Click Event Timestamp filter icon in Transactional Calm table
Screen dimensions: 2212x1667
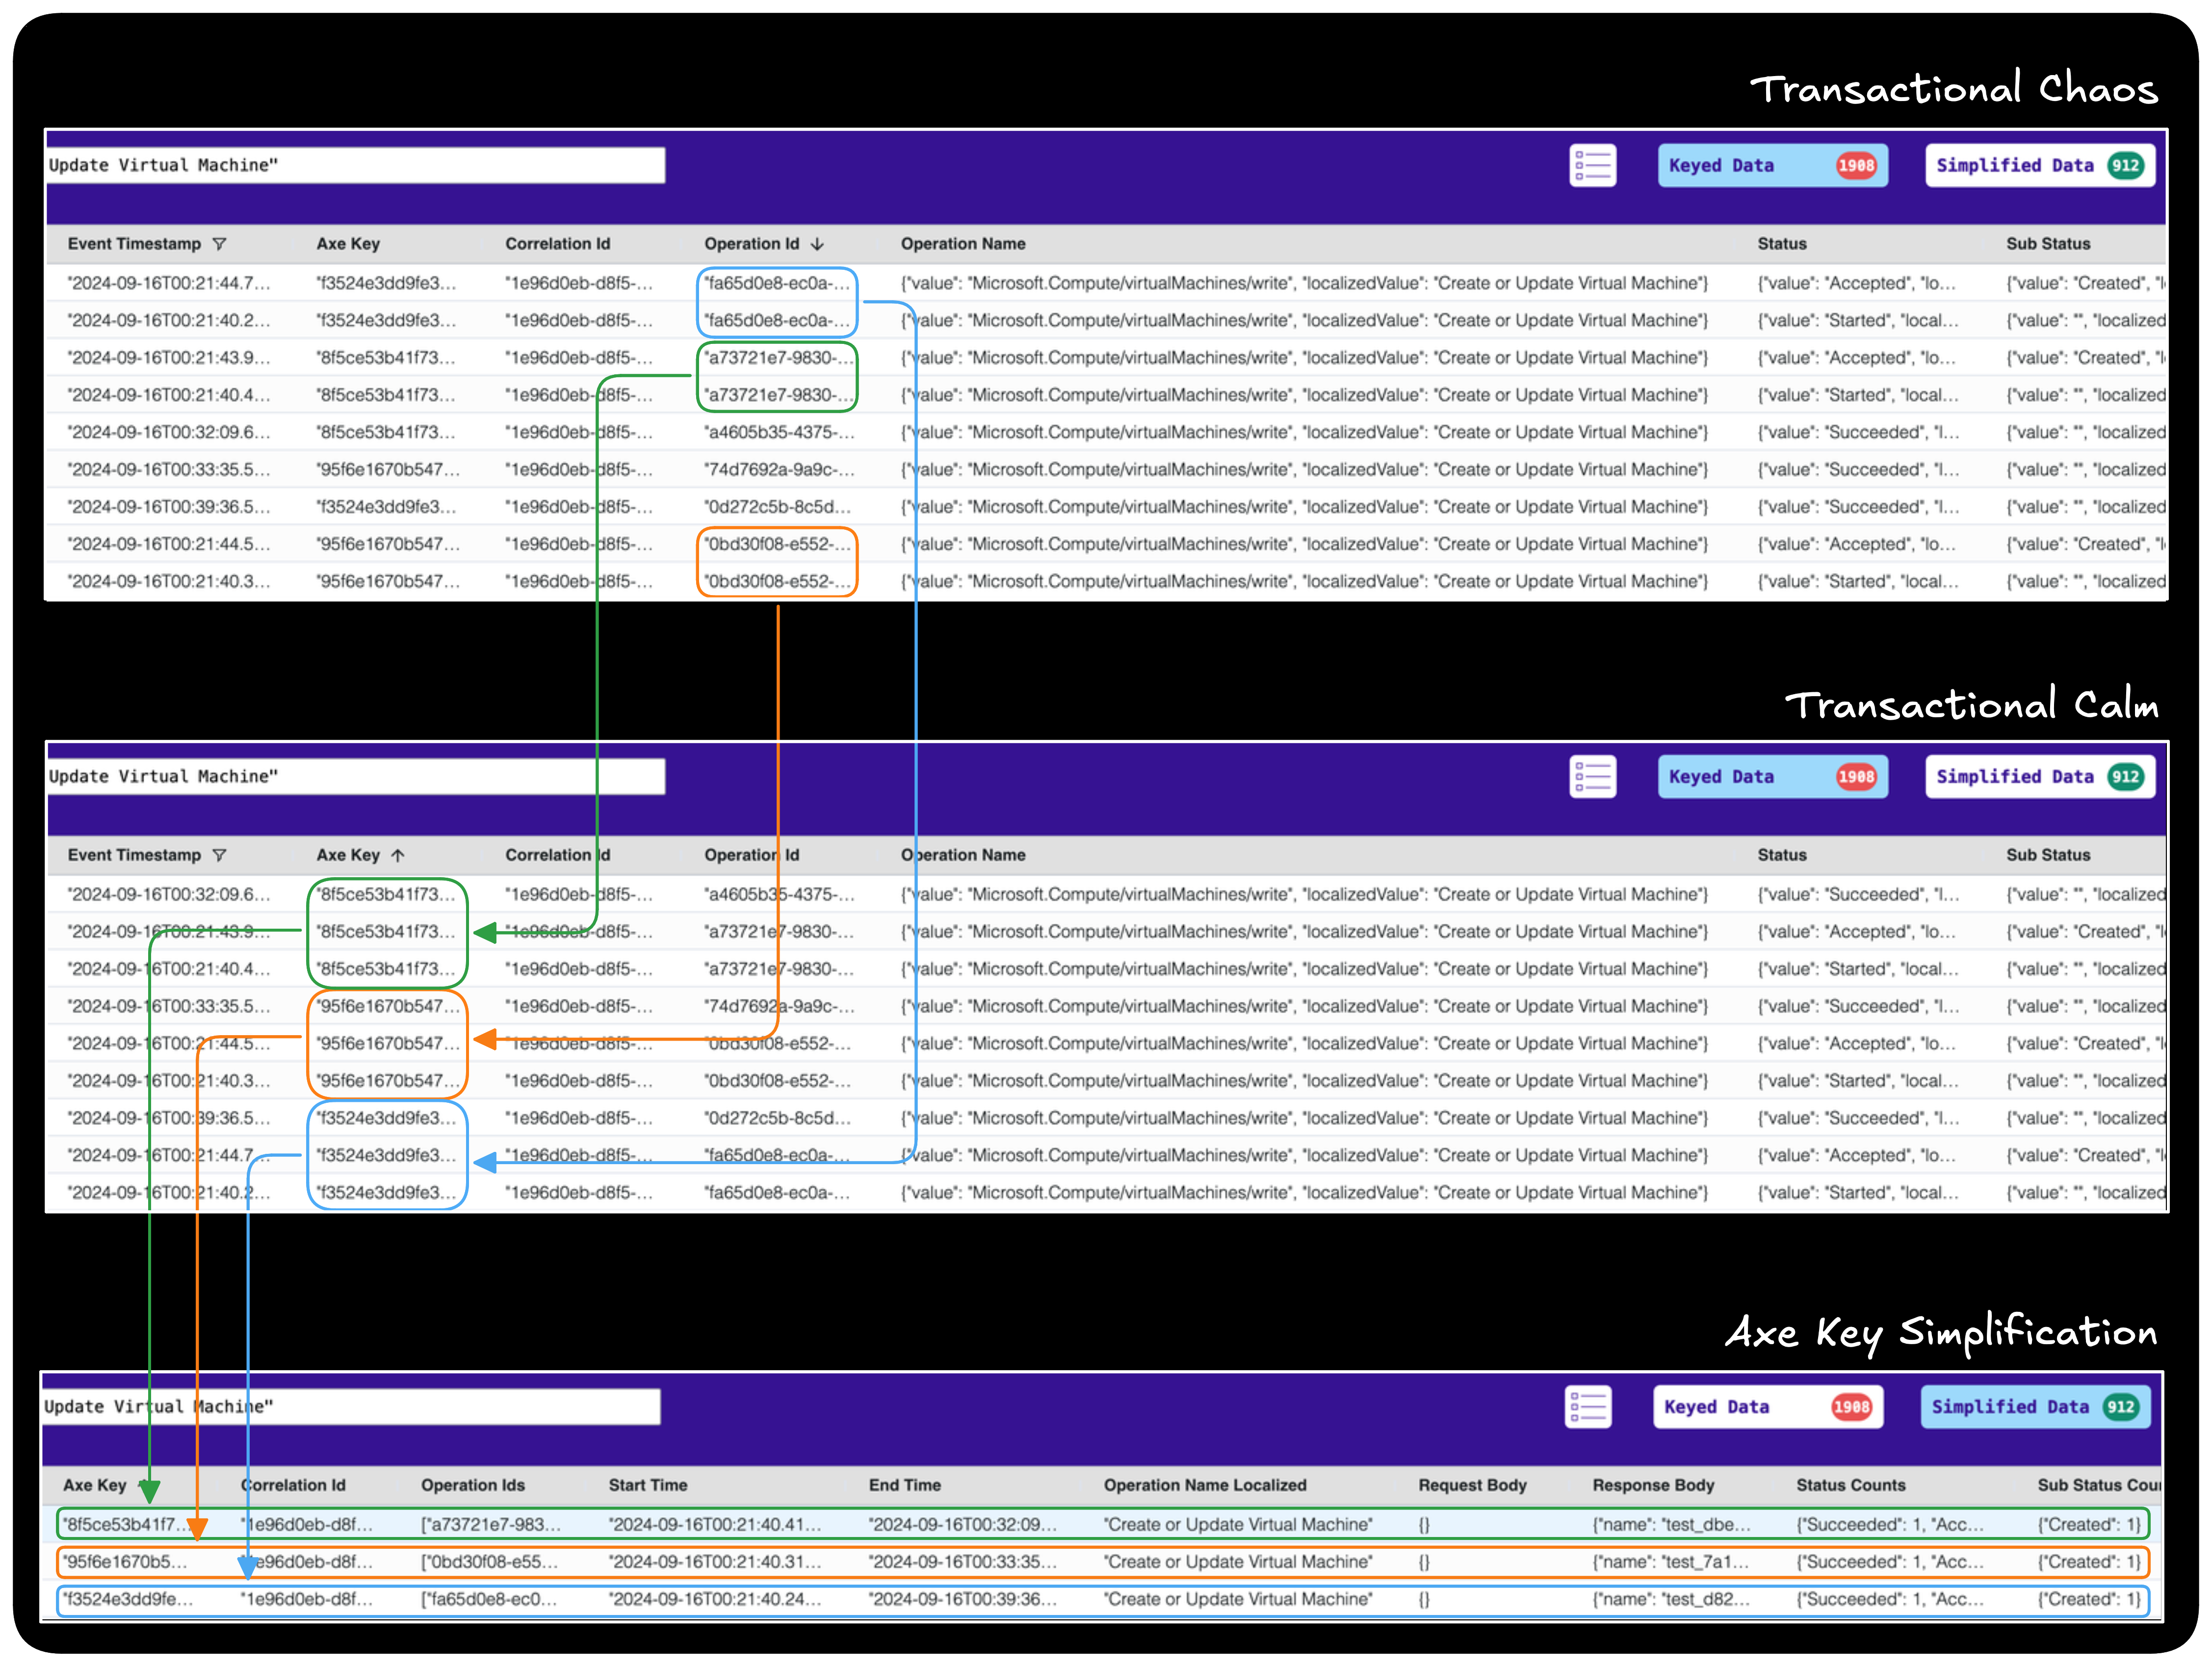pyautogui.click(x=220, y=855)
